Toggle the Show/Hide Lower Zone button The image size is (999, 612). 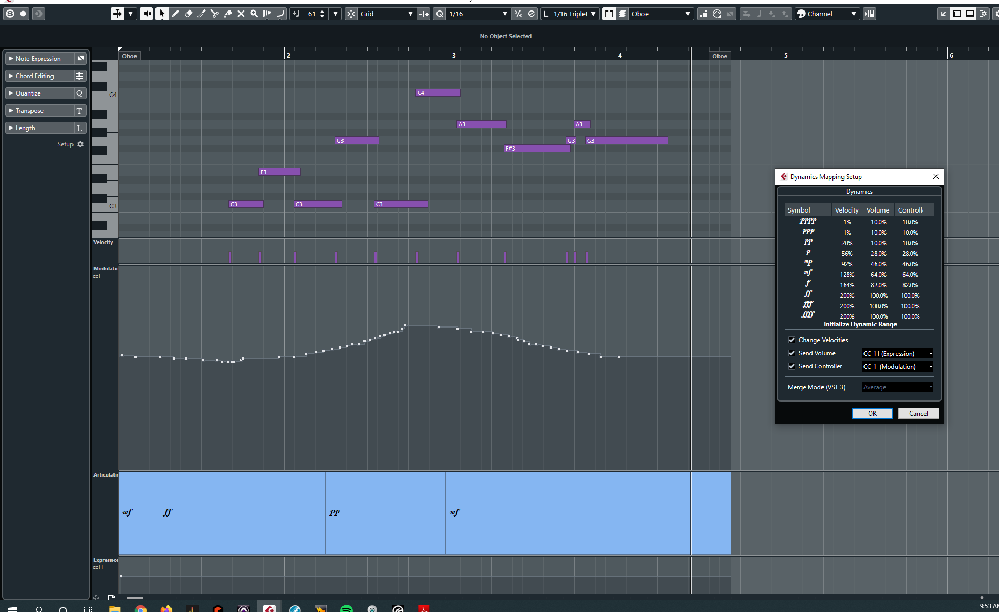click(970, 14)
